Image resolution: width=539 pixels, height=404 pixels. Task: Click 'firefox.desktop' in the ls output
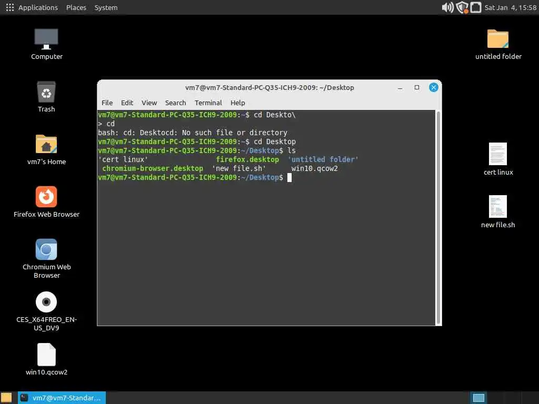tap(247, 159)
